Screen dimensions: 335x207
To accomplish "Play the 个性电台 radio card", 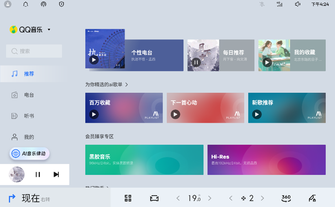I will 94,60.
